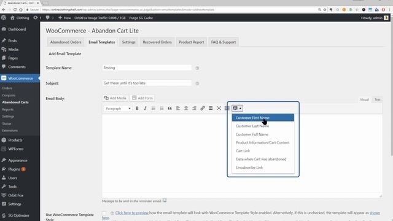The height and width of the screenshot is (221, 393).
Task: Open the Abandoned Cart merge tags button
Action: point(237,108)
